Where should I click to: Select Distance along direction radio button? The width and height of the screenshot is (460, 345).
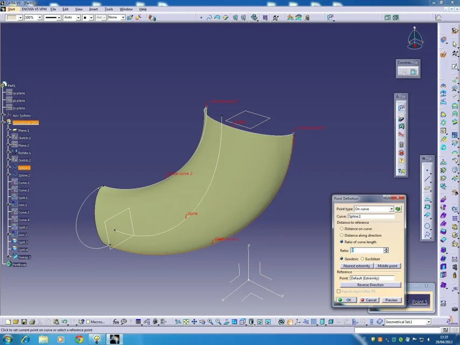click(x=341, y=235)
